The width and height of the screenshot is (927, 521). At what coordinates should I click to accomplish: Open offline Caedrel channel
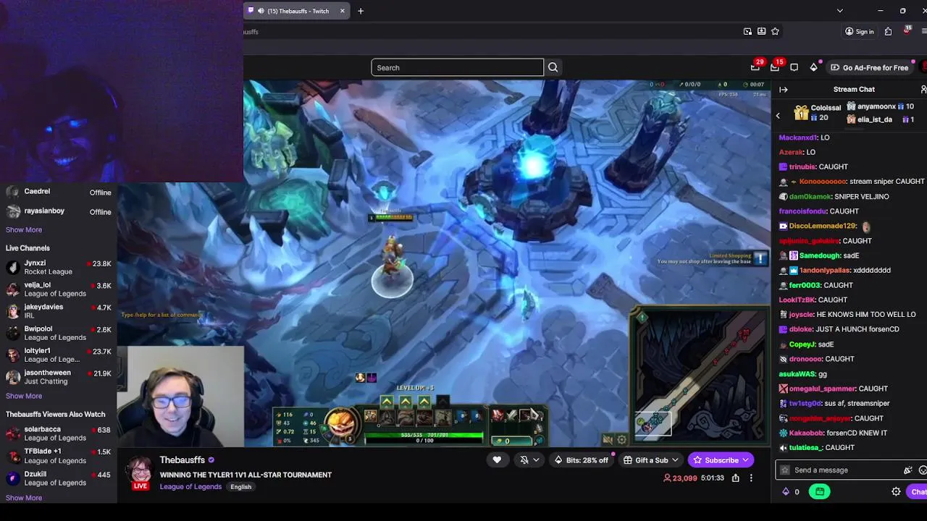point(58,192)
